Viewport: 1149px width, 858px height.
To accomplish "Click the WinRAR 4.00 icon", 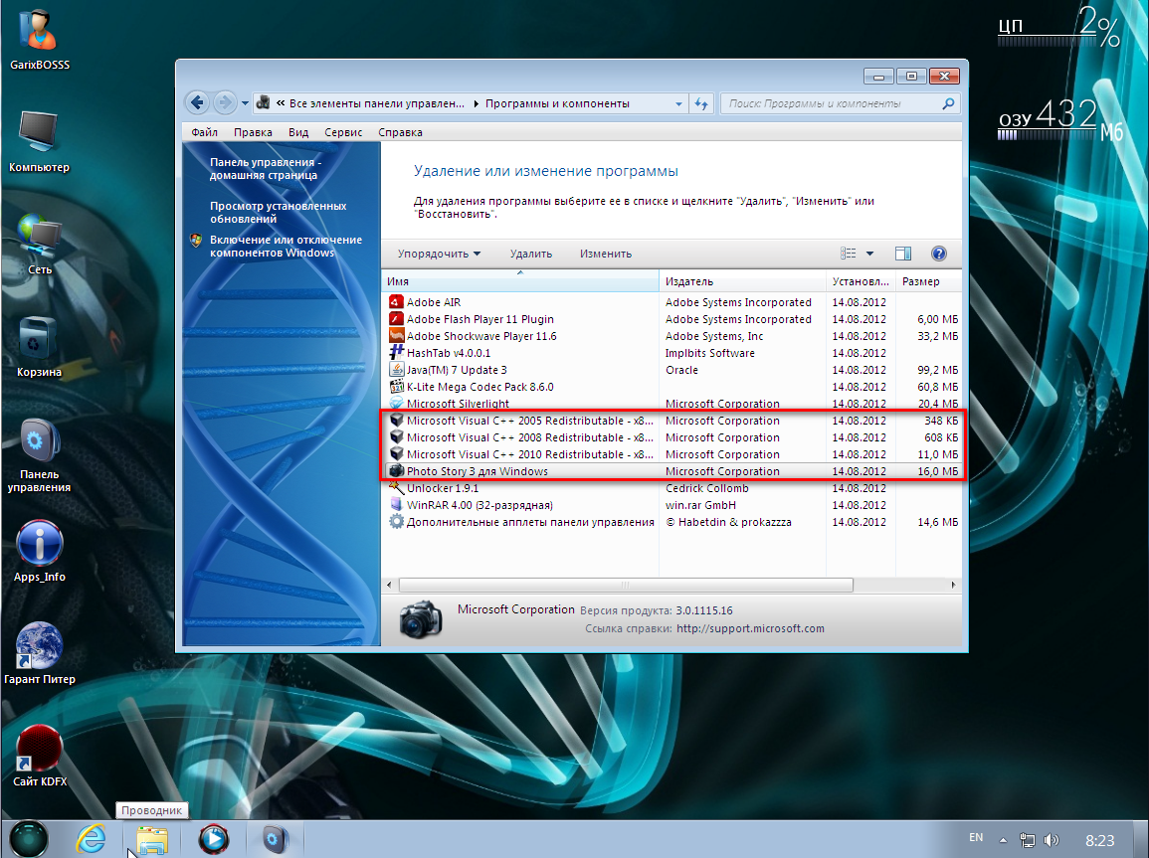I will click(397, 504).
